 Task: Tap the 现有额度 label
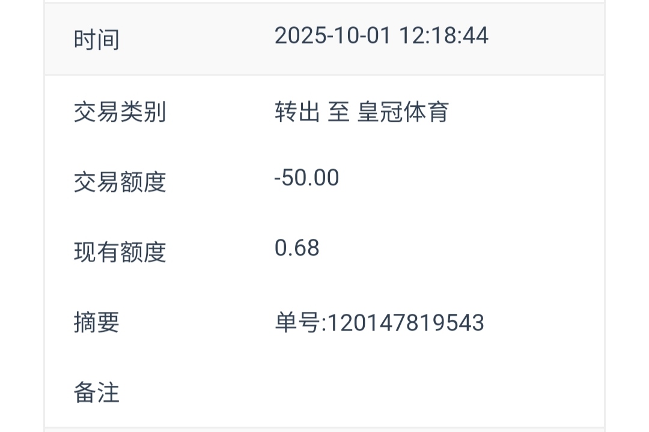tap(120, 253)
